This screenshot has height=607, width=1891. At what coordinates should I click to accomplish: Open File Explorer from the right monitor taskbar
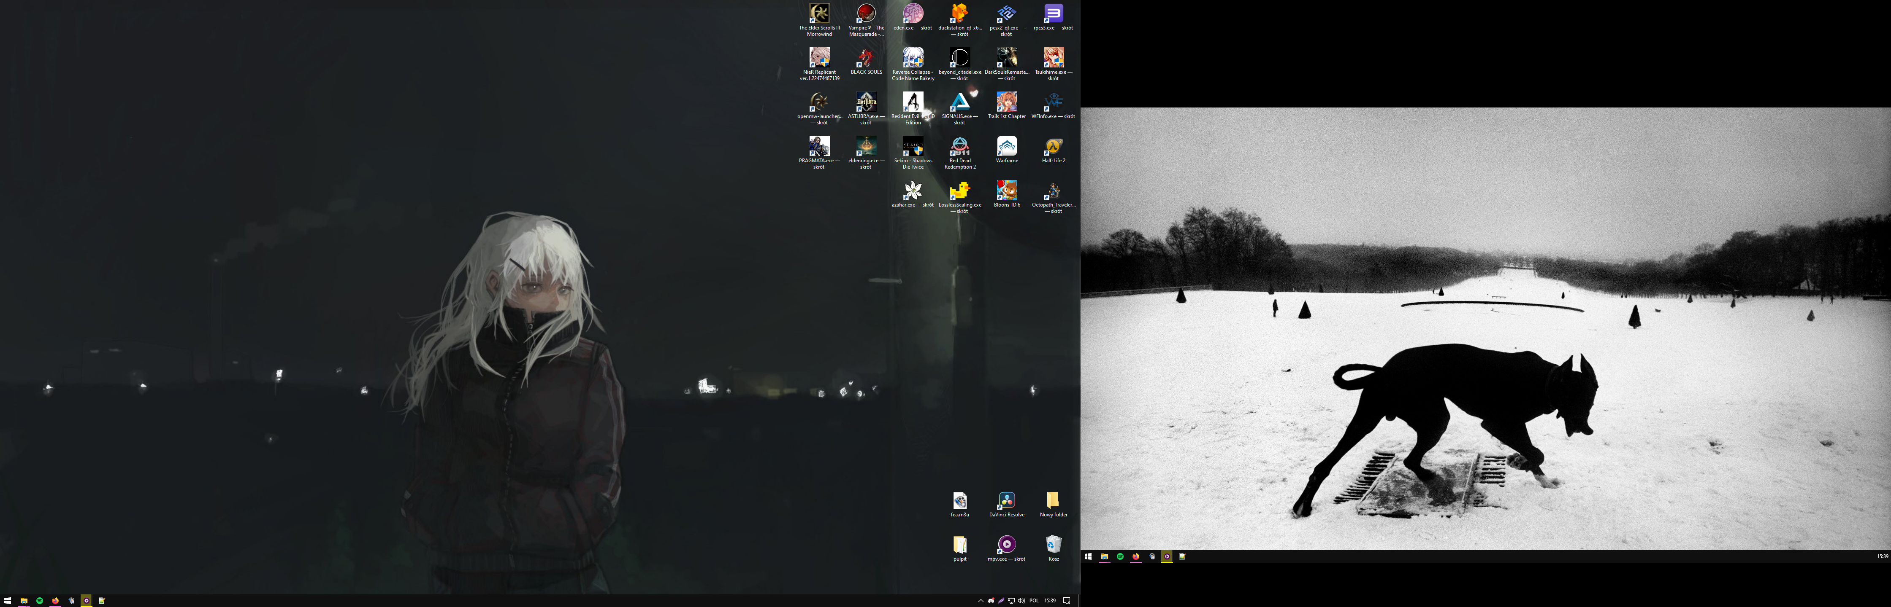[1104, 556]
